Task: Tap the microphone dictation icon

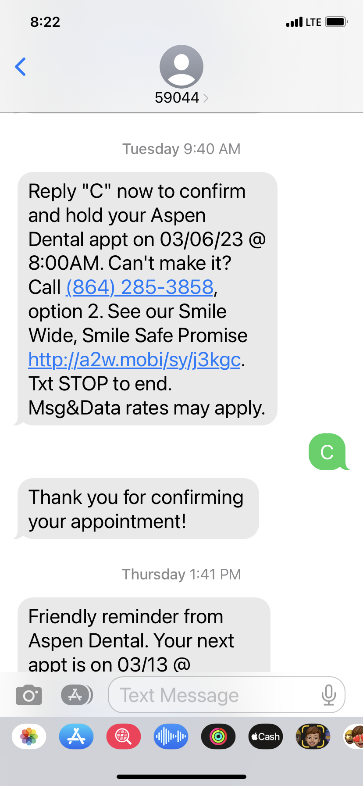Action: tap(328, 695)
